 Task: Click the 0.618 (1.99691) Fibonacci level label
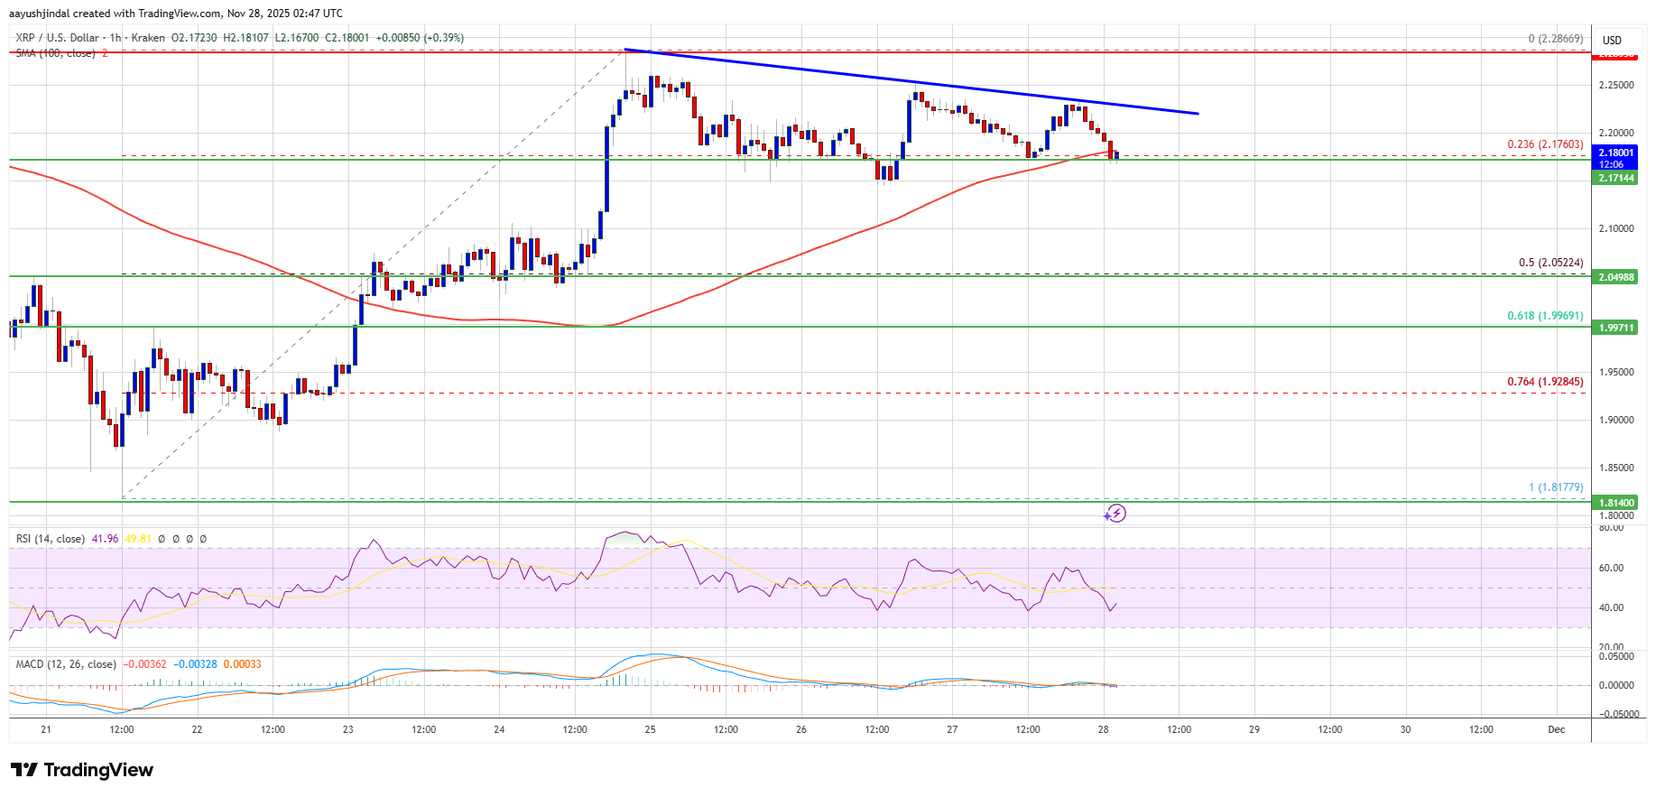pos(1545,316)
